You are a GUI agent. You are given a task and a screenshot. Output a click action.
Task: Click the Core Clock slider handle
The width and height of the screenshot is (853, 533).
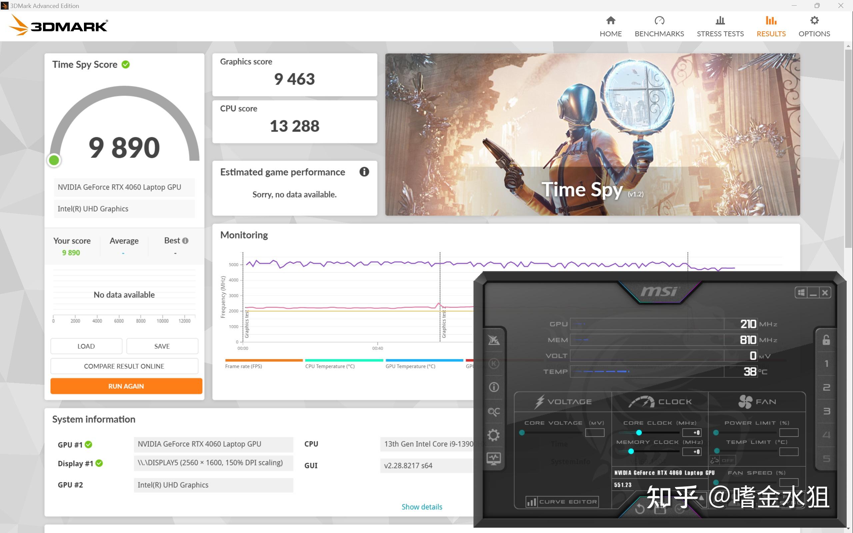pos(639,432)
